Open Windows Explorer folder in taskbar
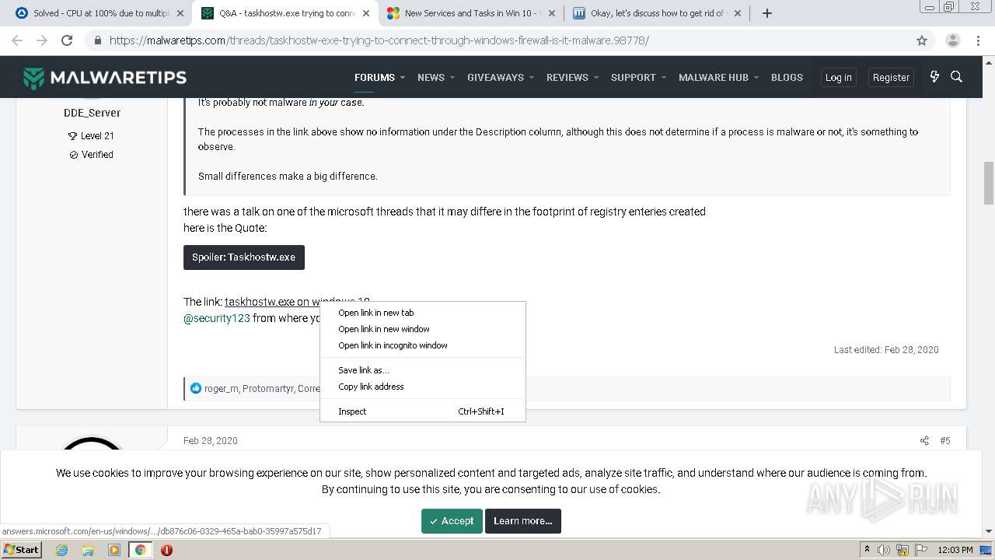The width and height of the screenshot is (995, 560). point(88,550)
